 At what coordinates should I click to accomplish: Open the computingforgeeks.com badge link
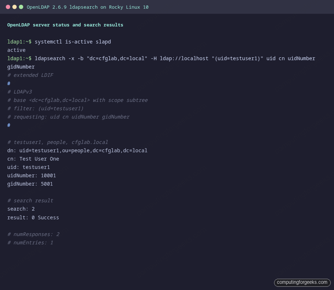(302, 282)
